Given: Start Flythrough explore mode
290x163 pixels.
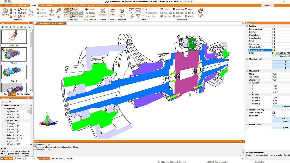Looking at the screenshot, I should coord(103,12).
